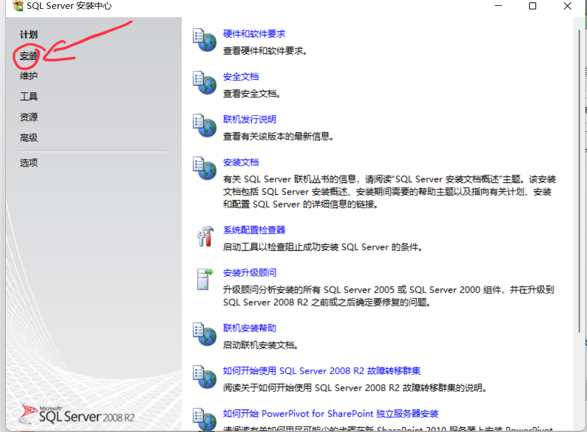Close the SQL Server 安装中心 window
Image resolution: width=587 pixels, height=432 pixels.
coord(567,5)
